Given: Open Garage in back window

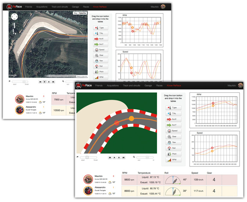Looking at the screenshot, I should point(75,7).
